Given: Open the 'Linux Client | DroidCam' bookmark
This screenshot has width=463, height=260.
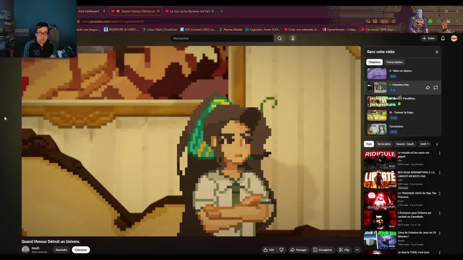Looking at the screenshot, I should (160, 30).
